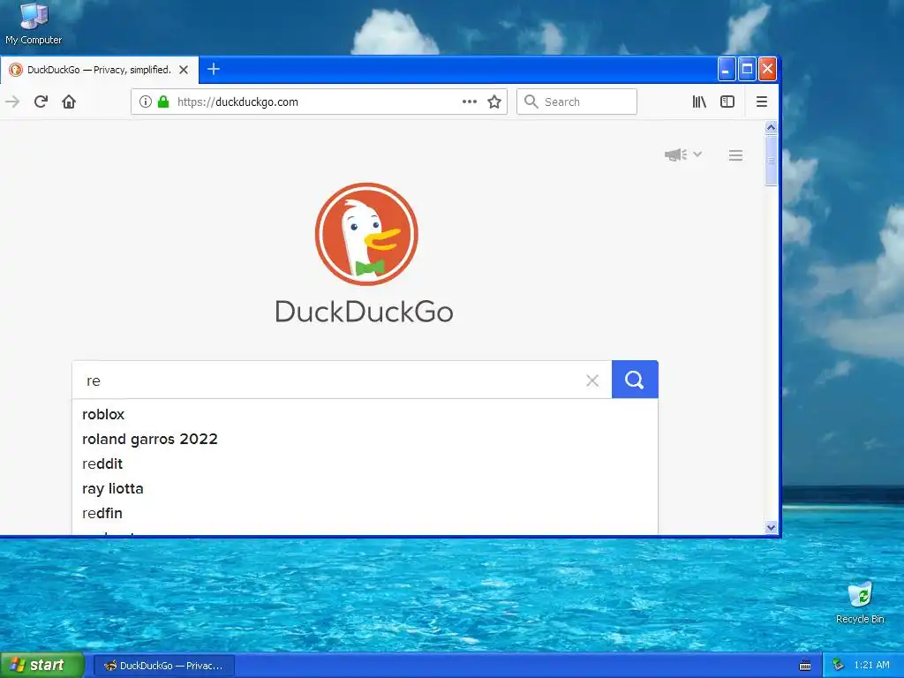Click the duckduckgo.com address bar URL

(237, 102)
